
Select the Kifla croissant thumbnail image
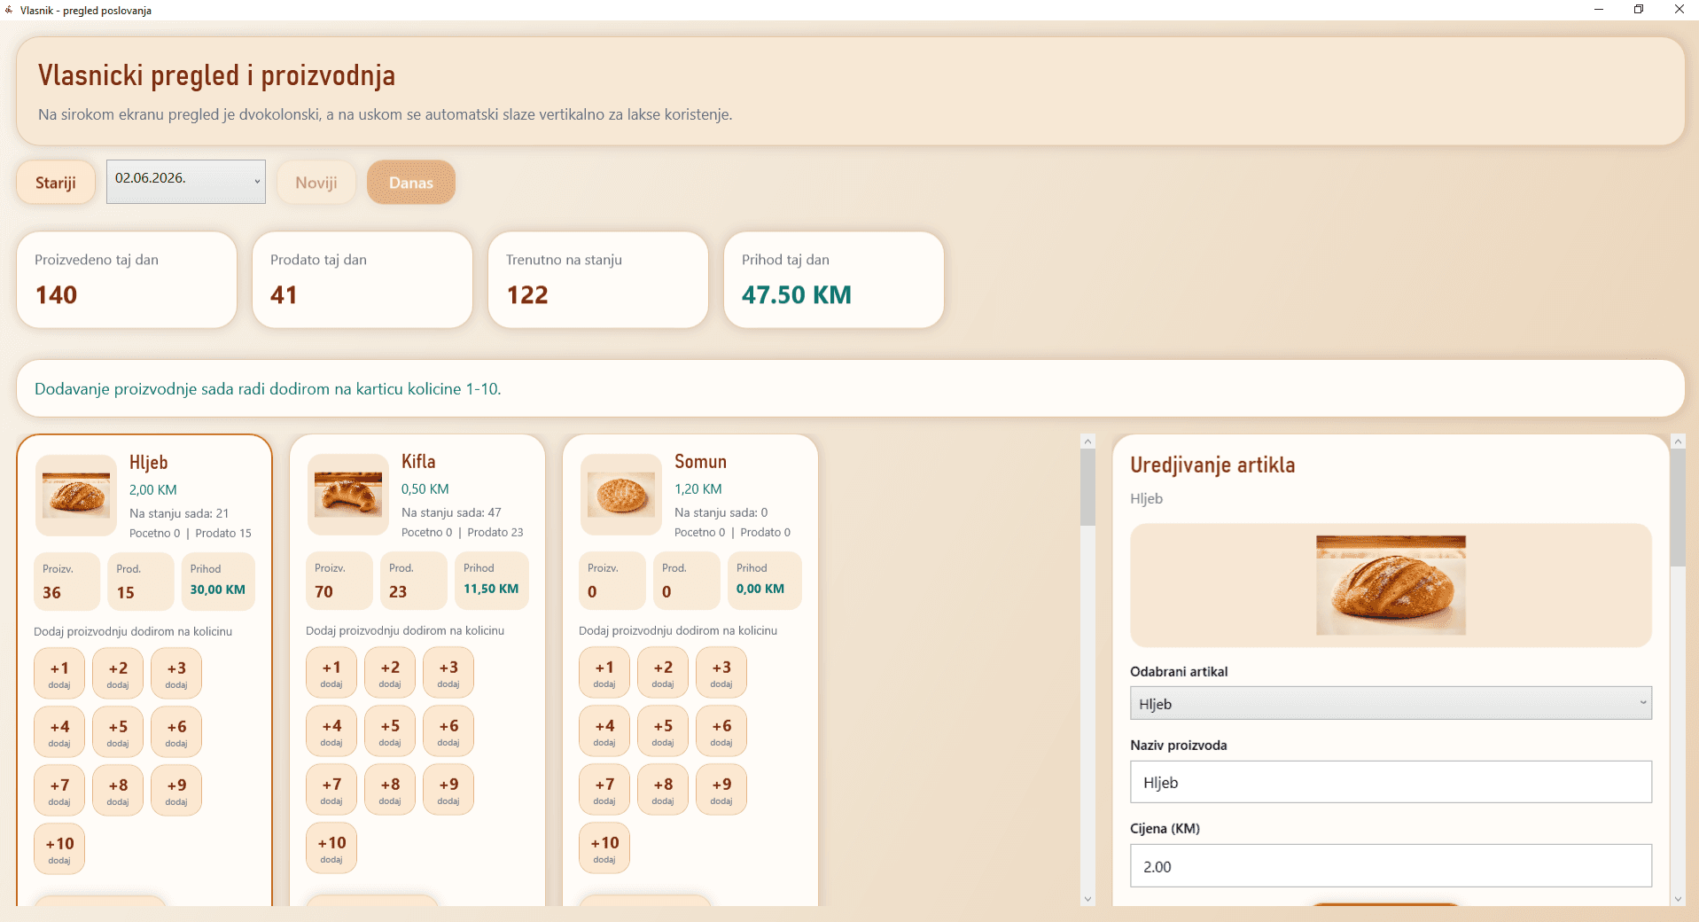[x=348, y=495]
